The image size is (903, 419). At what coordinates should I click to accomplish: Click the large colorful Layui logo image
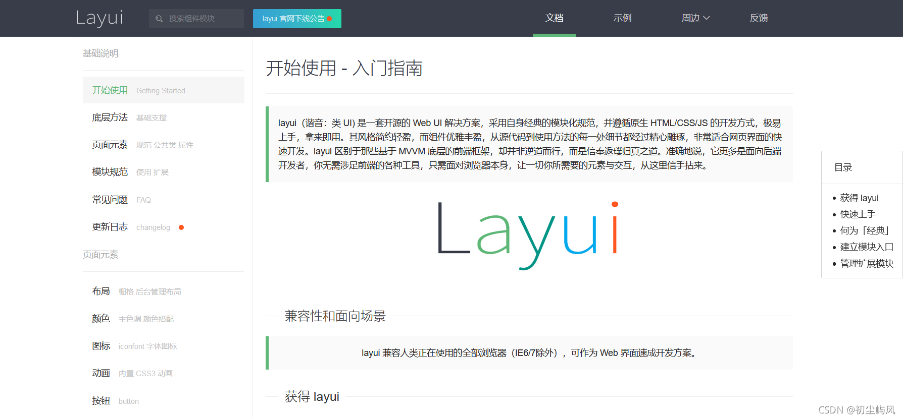(528, 235)
